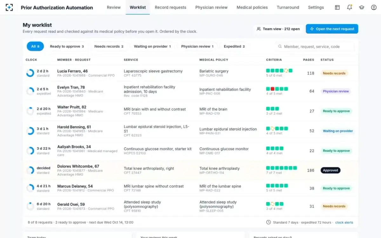The image size is (381, 238).
Task: Click the Waiting on provider status badge
Action: coord(338,131)
